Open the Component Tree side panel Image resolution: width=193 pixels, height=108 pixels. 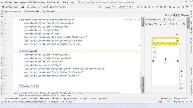tap(143, 85)
